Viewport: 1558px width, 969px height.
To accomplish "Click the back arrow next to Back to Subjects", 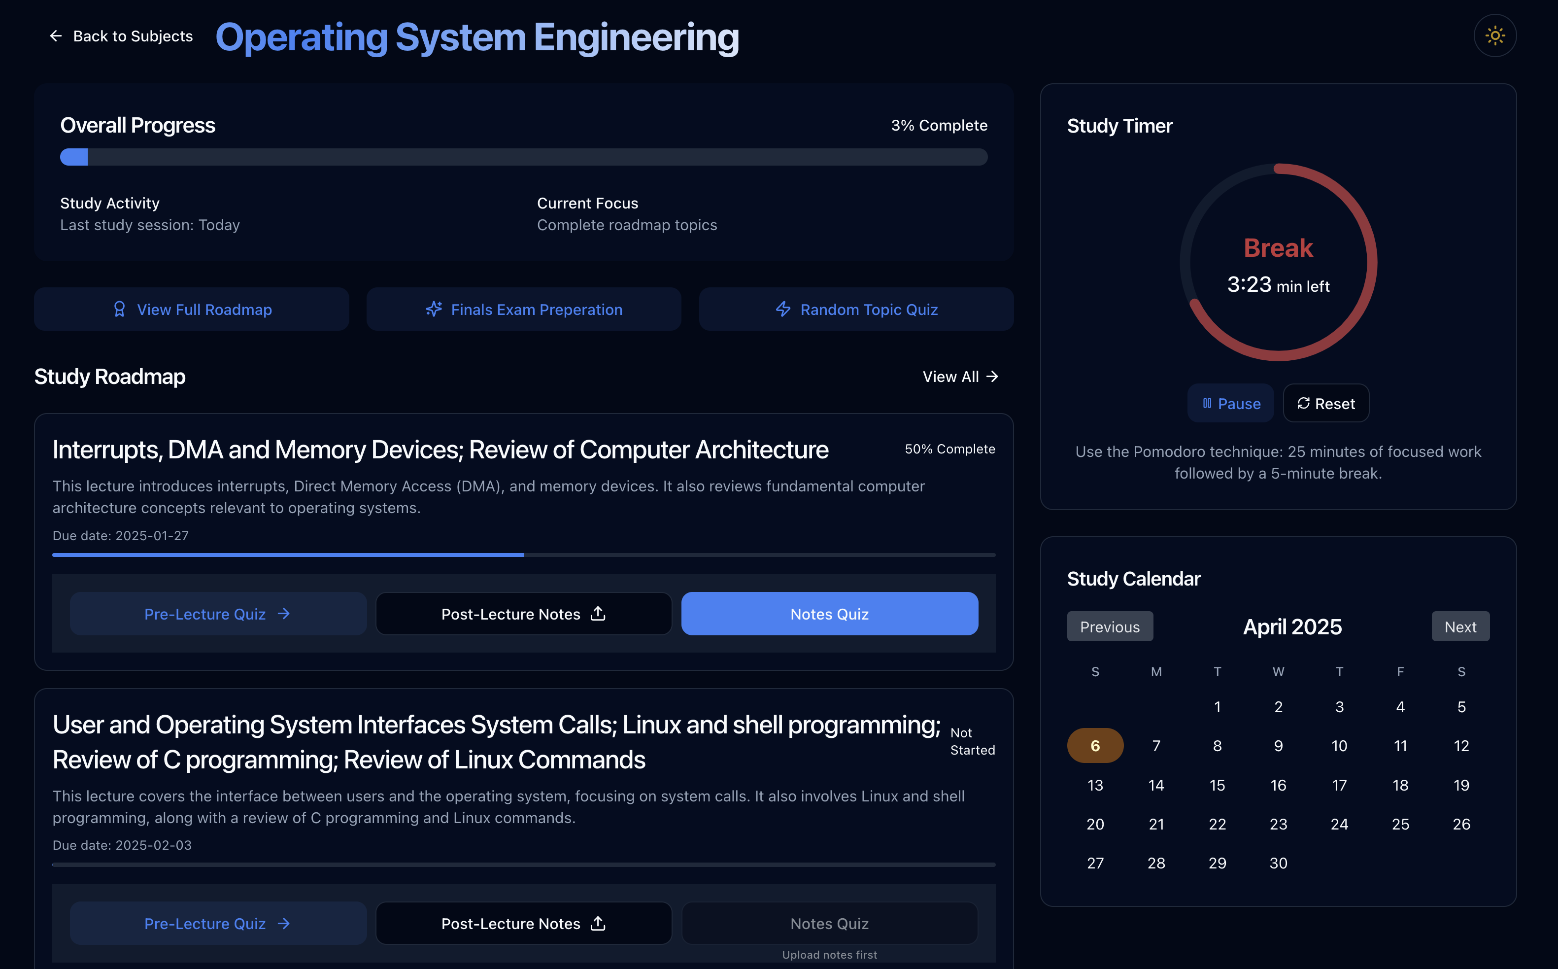I will [56, 36].
